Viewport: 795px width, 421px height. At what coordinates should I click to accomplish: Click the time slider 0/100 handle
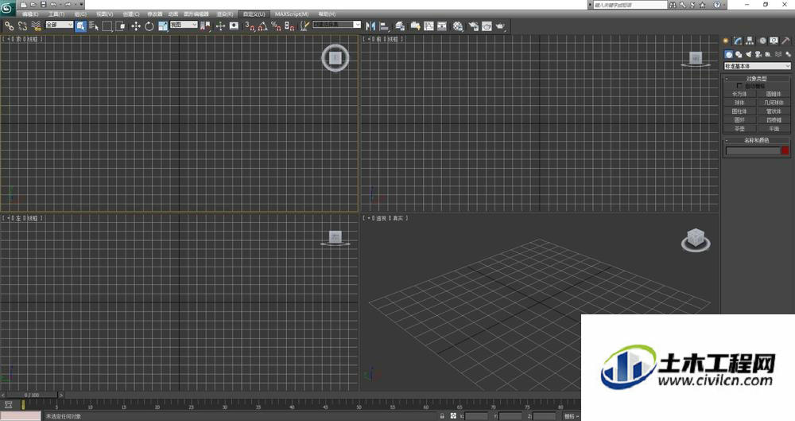coord(32,395)
